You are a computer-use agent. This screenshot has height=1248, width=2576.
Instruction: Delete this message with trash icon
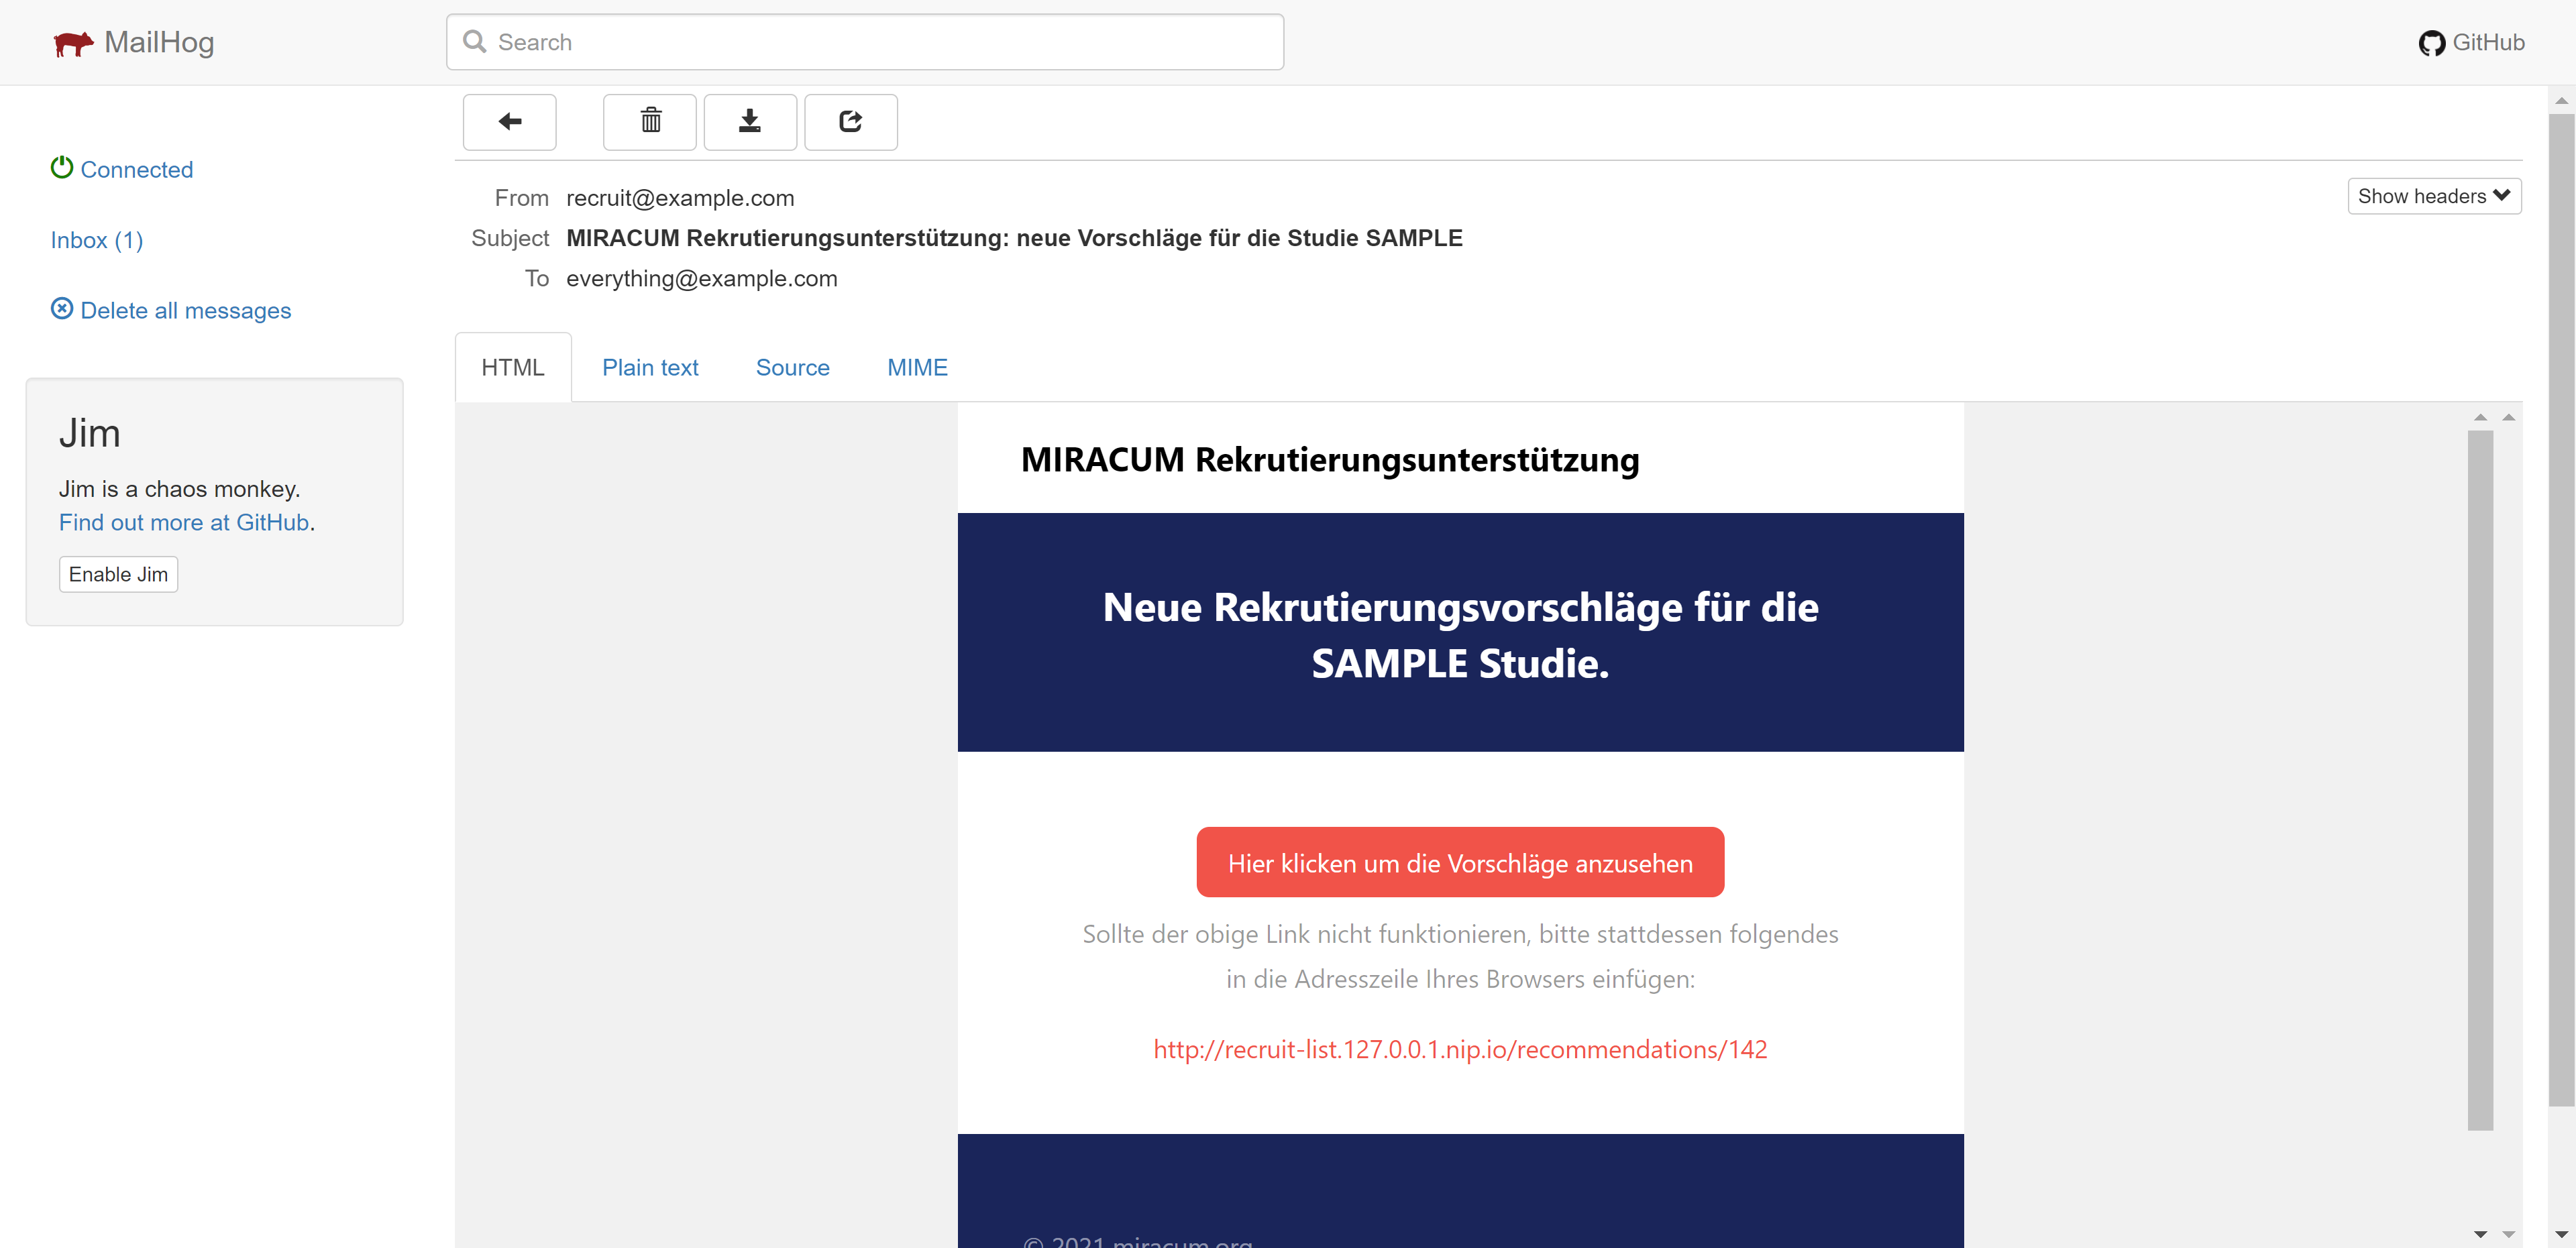[650, 122]
